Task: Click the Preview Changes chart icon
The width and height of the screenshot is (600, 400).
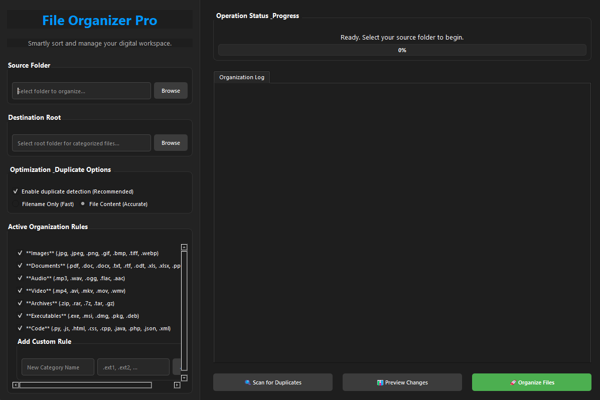Action: [380, 382]
